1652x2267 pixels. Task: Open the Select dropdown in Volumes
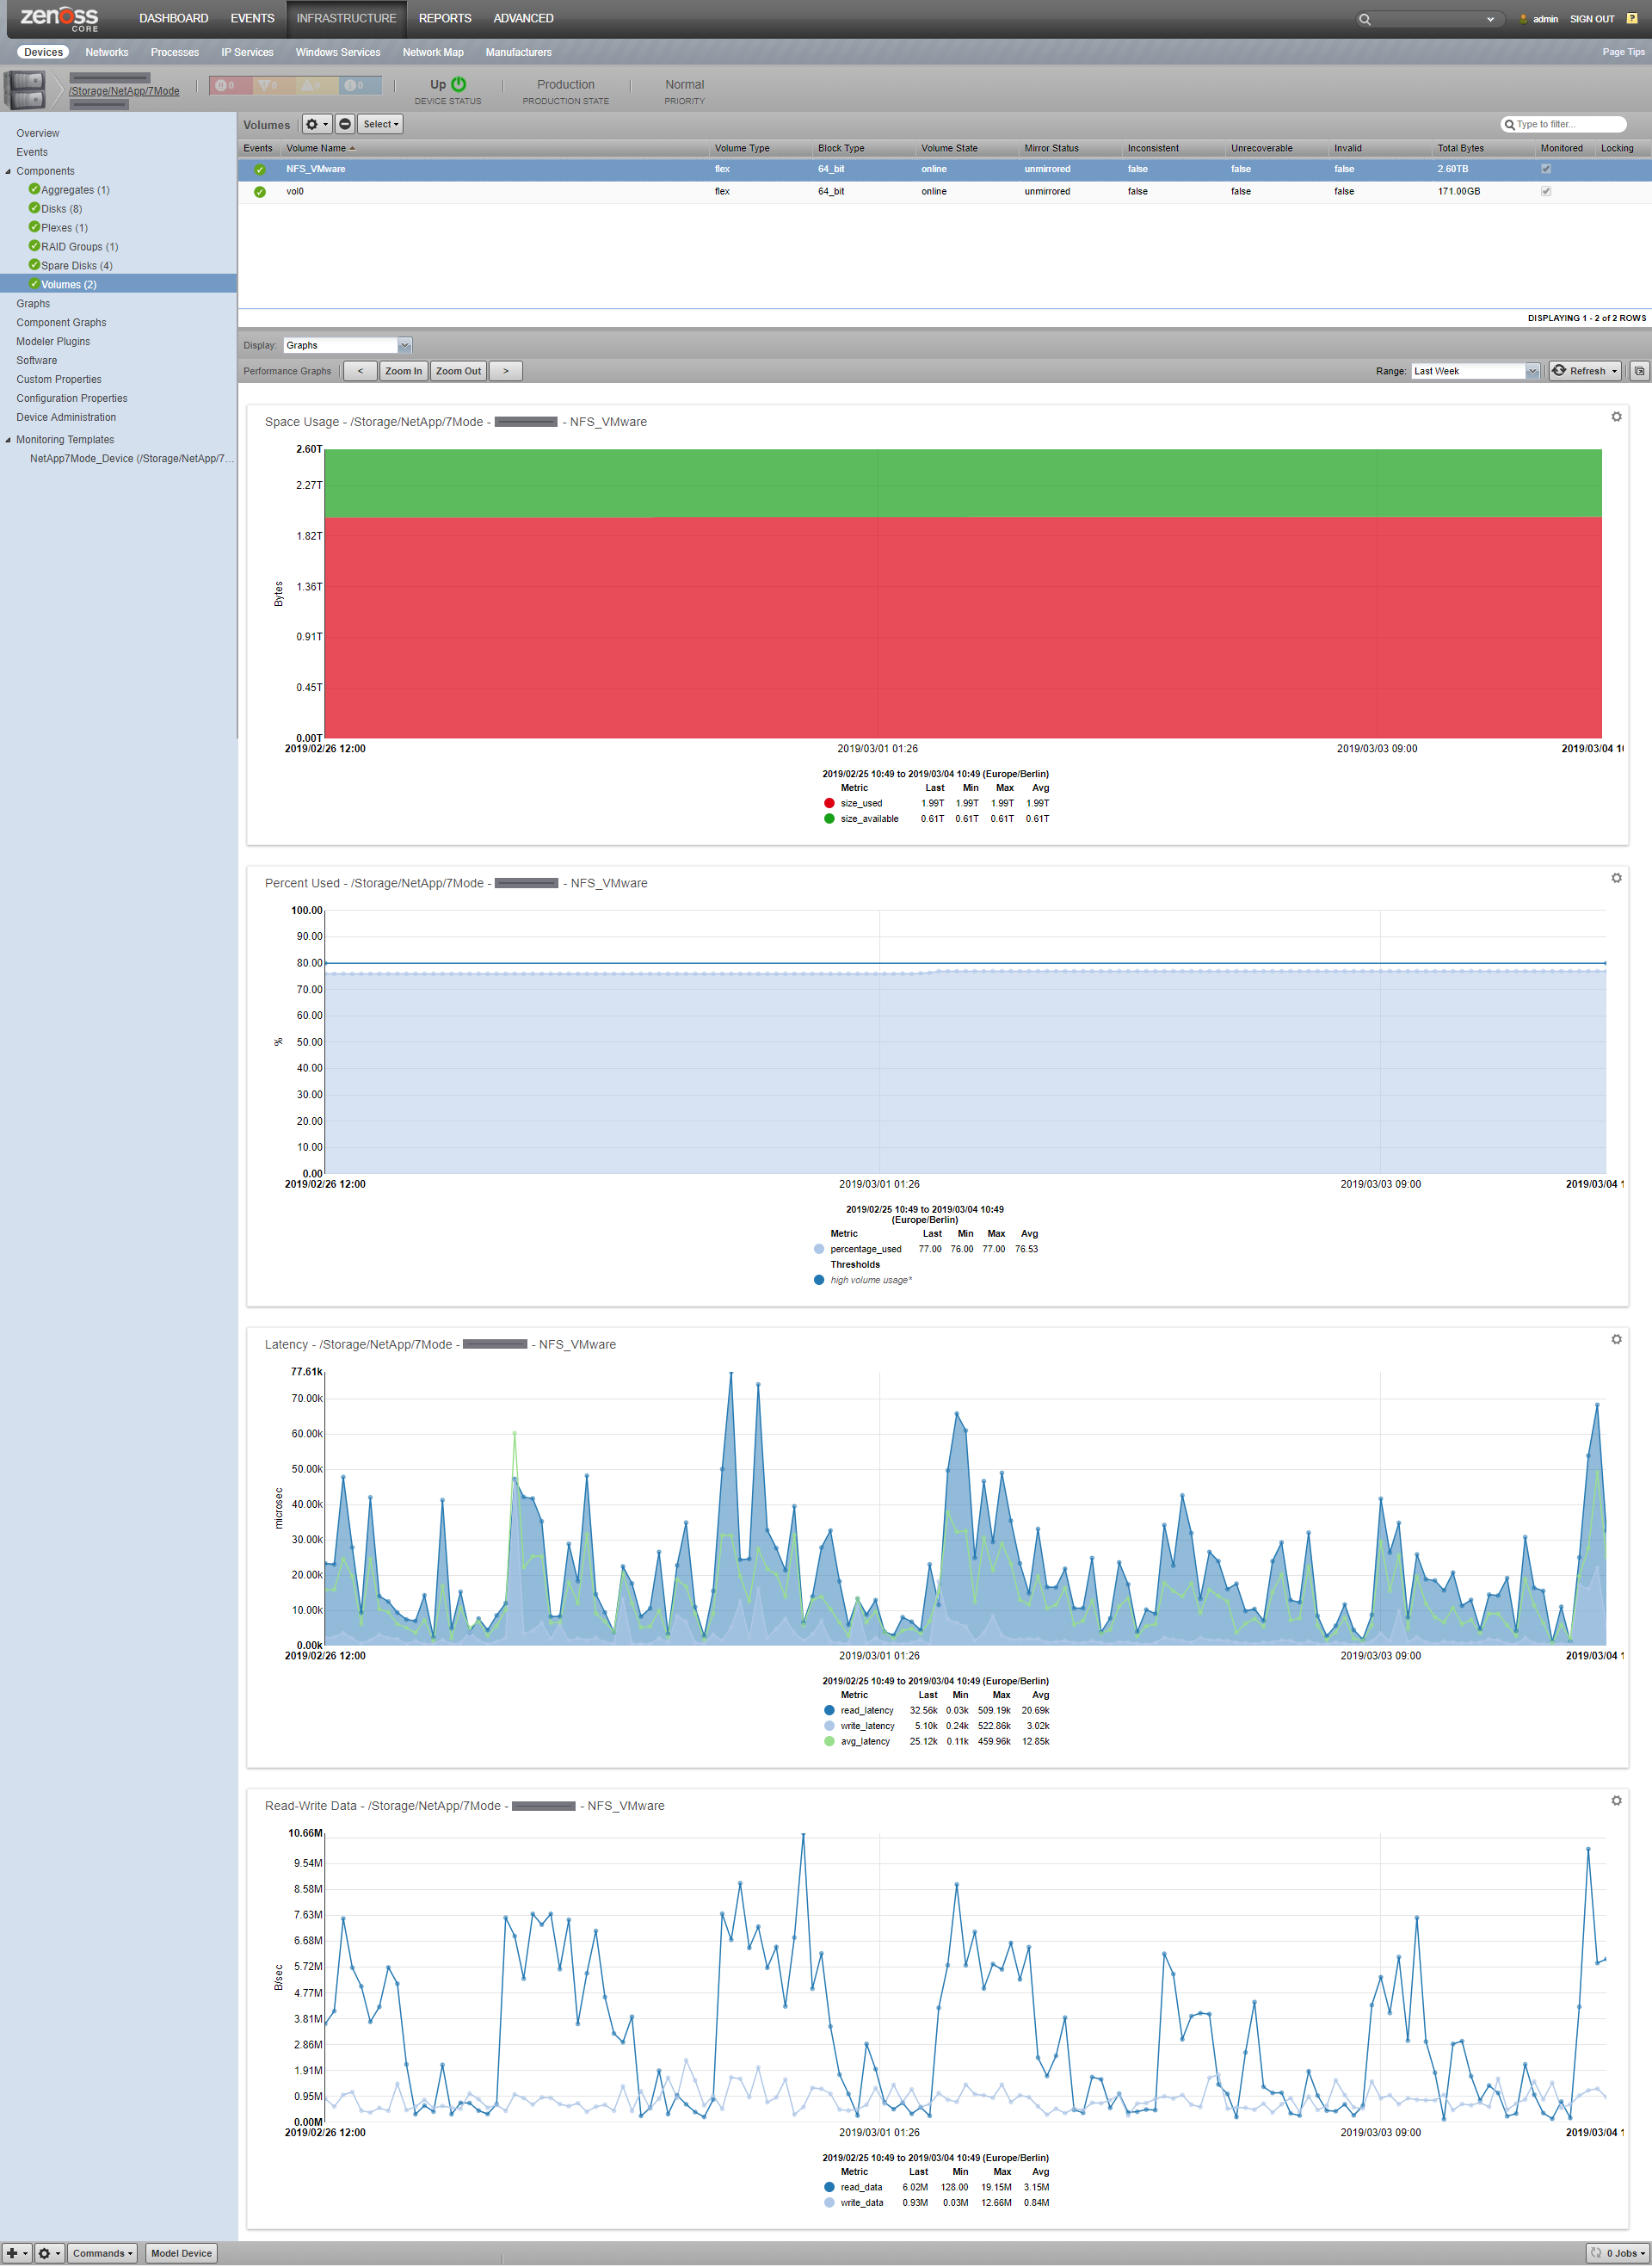pyautogui.click(x=380, y=125)
